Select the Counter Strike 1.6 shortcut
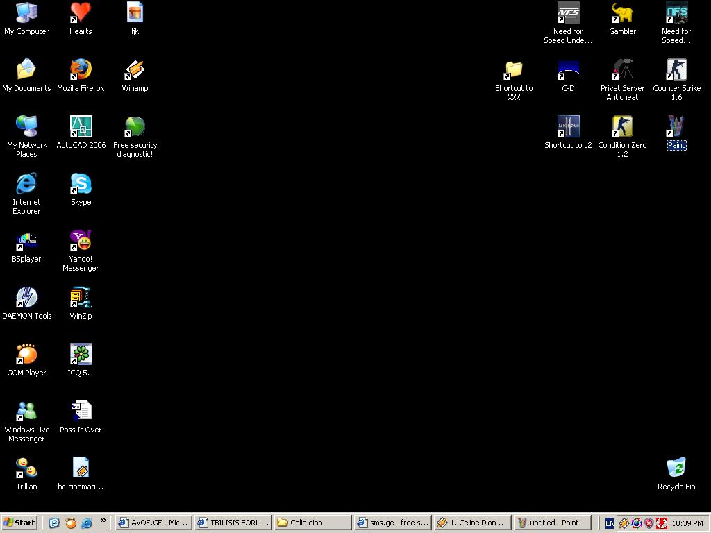This screenshot has height=533, width=711. click(x=676, y=70)
